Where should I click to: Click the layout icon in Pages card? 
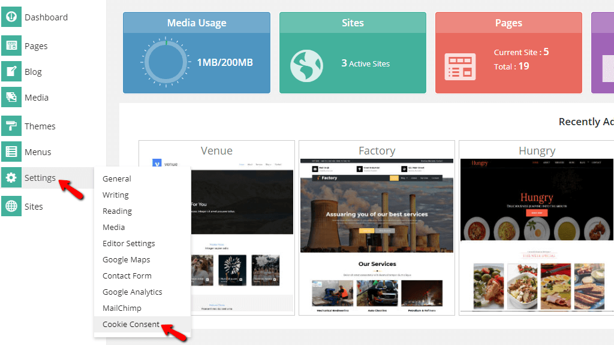tap(460, 67)
